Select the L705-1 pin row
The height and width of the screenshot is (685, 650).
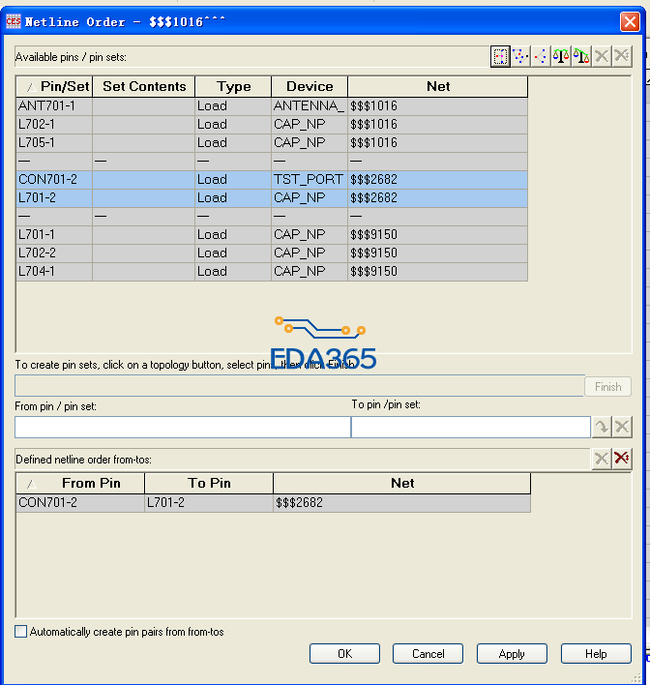click(272, 143)
